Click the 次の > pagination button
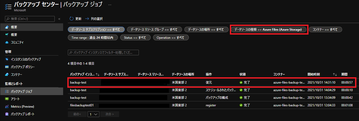The width and height of the screenshot is (359, 121). click(109, 114)
